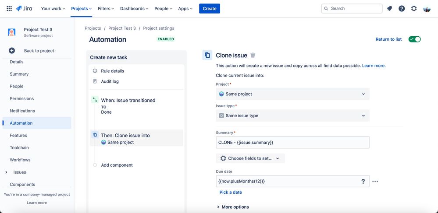Open the Apps dropdown menu
Screen dimensions: 438x213
coord(185,9)
